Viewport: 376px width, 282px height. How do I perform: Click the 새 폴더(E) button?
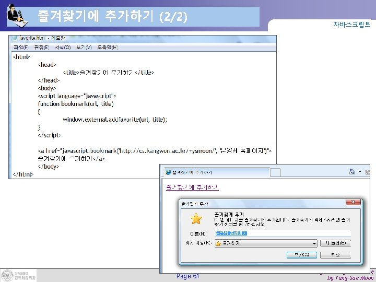pyautogui.click(x=335, y=243)
